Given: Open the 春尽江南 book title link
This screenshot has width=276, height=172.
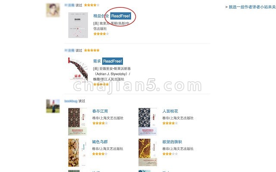Looking at the screenshot, I should [100, 111].
